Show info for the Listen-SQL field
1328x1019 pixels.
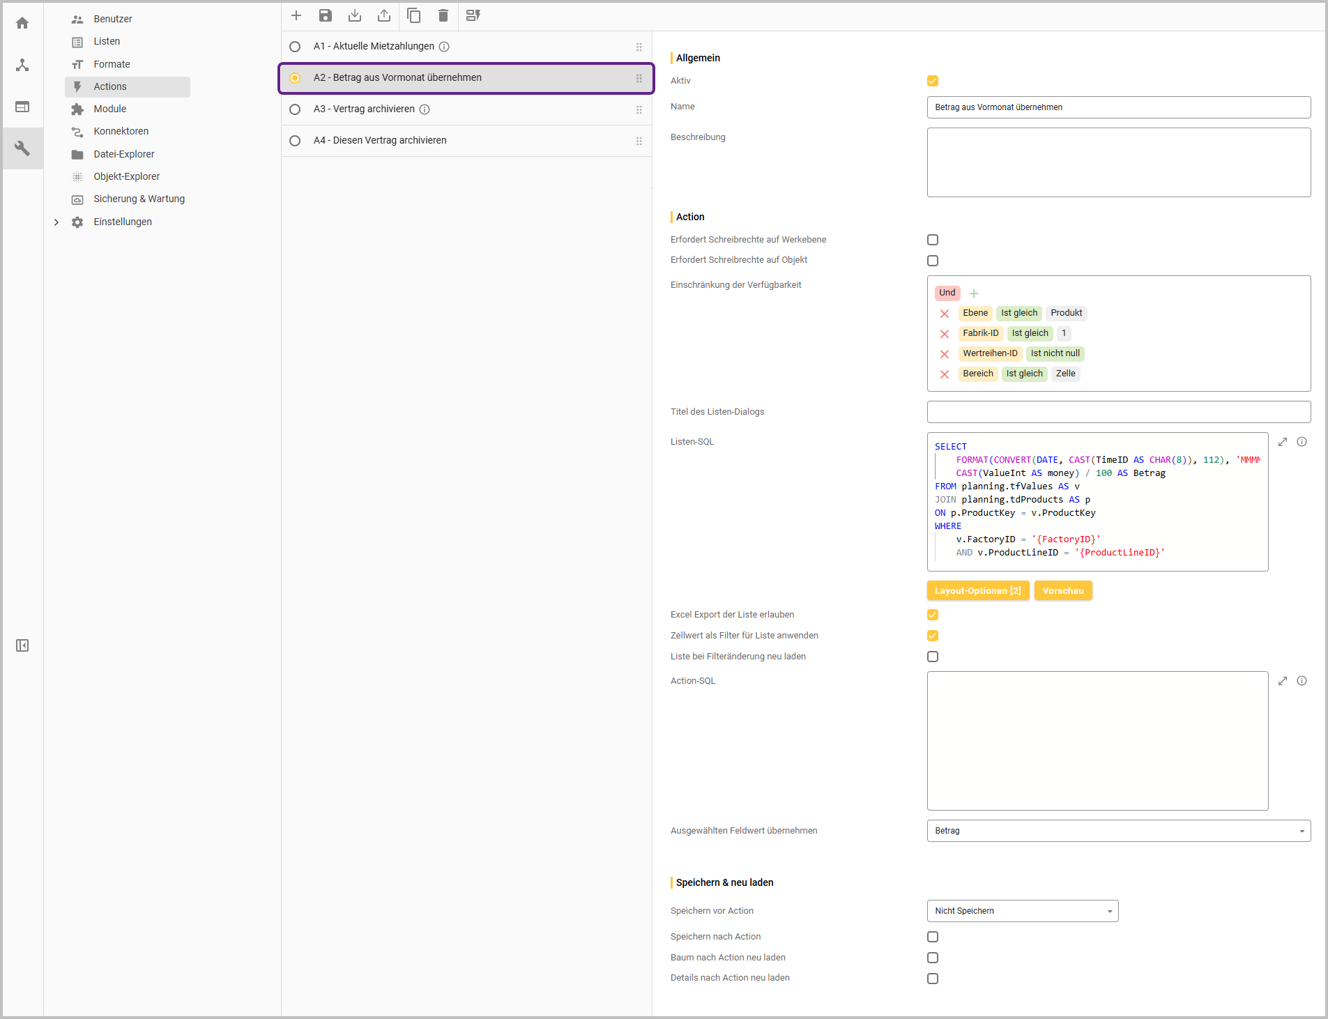tap(1302, 442)
